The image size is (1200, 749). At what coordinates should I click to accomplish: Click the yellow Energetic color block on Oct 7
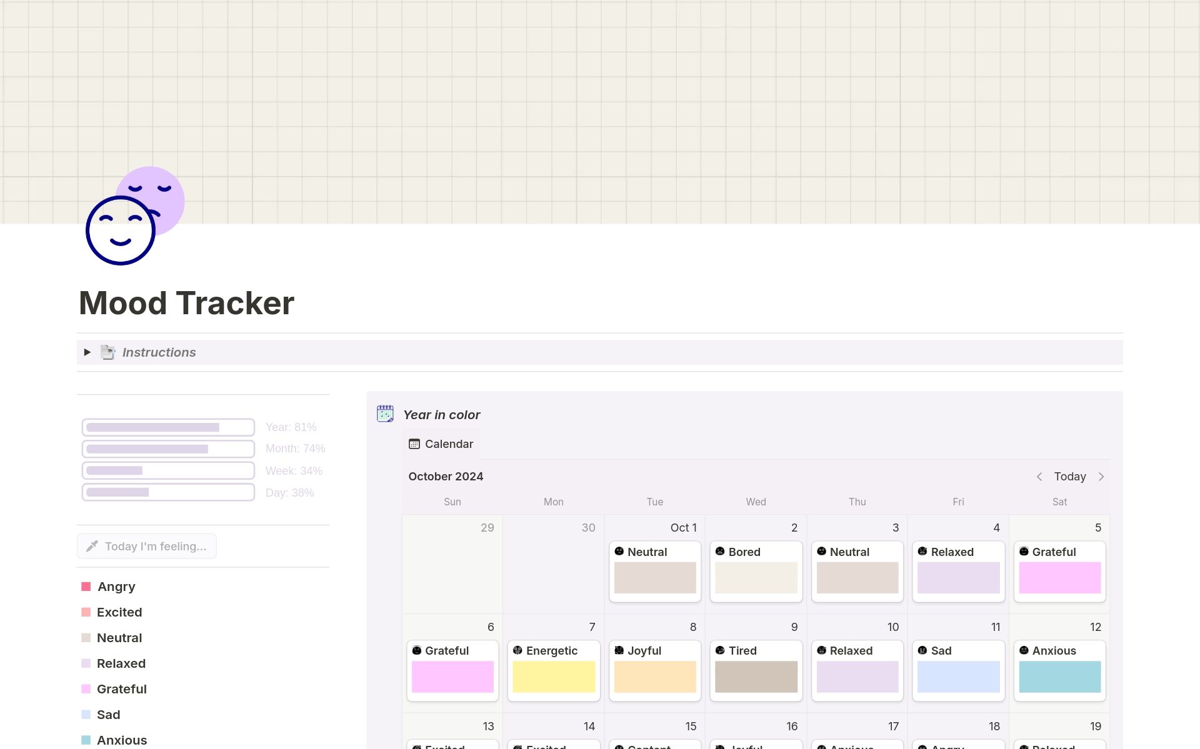[553, 677]
